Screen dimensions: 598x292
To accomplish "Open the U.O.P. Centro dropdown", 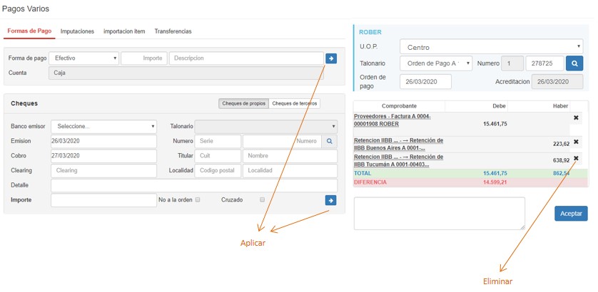I will pos(491,47).
